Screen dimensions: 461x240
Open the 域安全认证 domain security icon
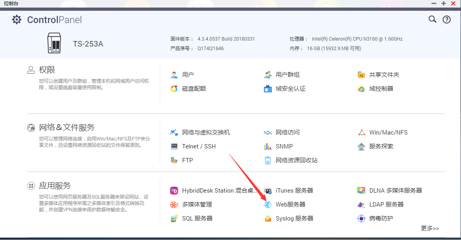[267, 89]
